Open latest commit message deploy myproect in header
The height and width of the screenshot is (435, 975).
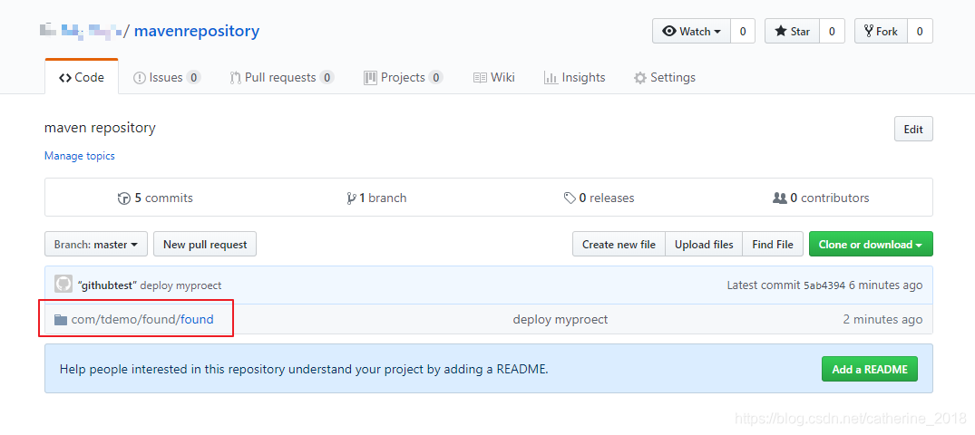pos(181,285)
